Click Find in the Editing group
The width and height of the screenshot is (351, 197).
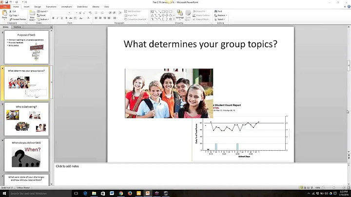[218, 11]
